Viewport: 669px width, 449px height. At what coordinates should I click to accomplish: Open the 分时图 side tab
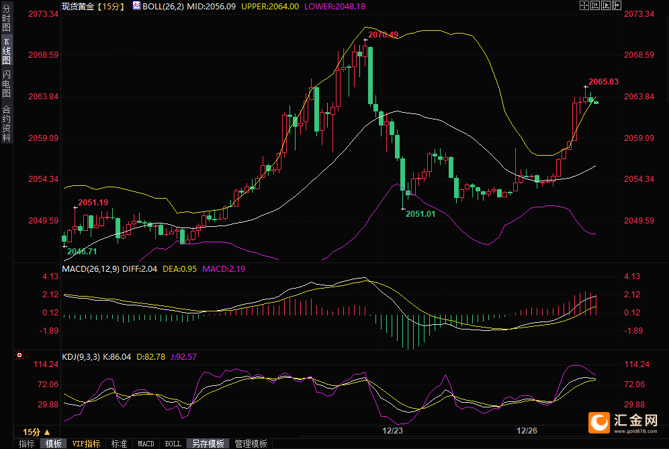pos(7,18)
